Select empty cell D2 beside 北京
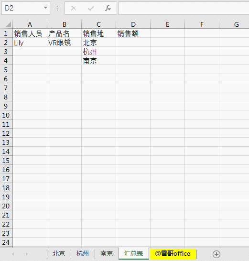Image resolution: width=249 pixels, height=261 pixels. [133, 43]
